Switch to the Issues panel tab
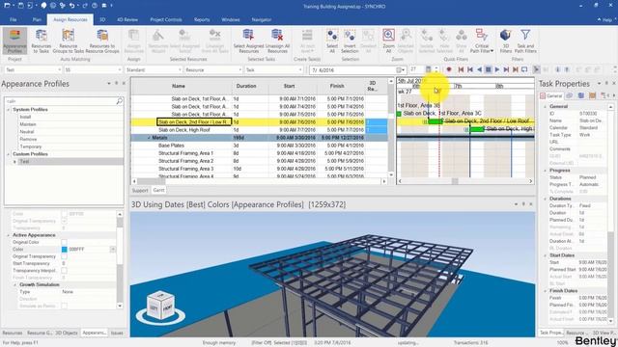 pos(117,333)
